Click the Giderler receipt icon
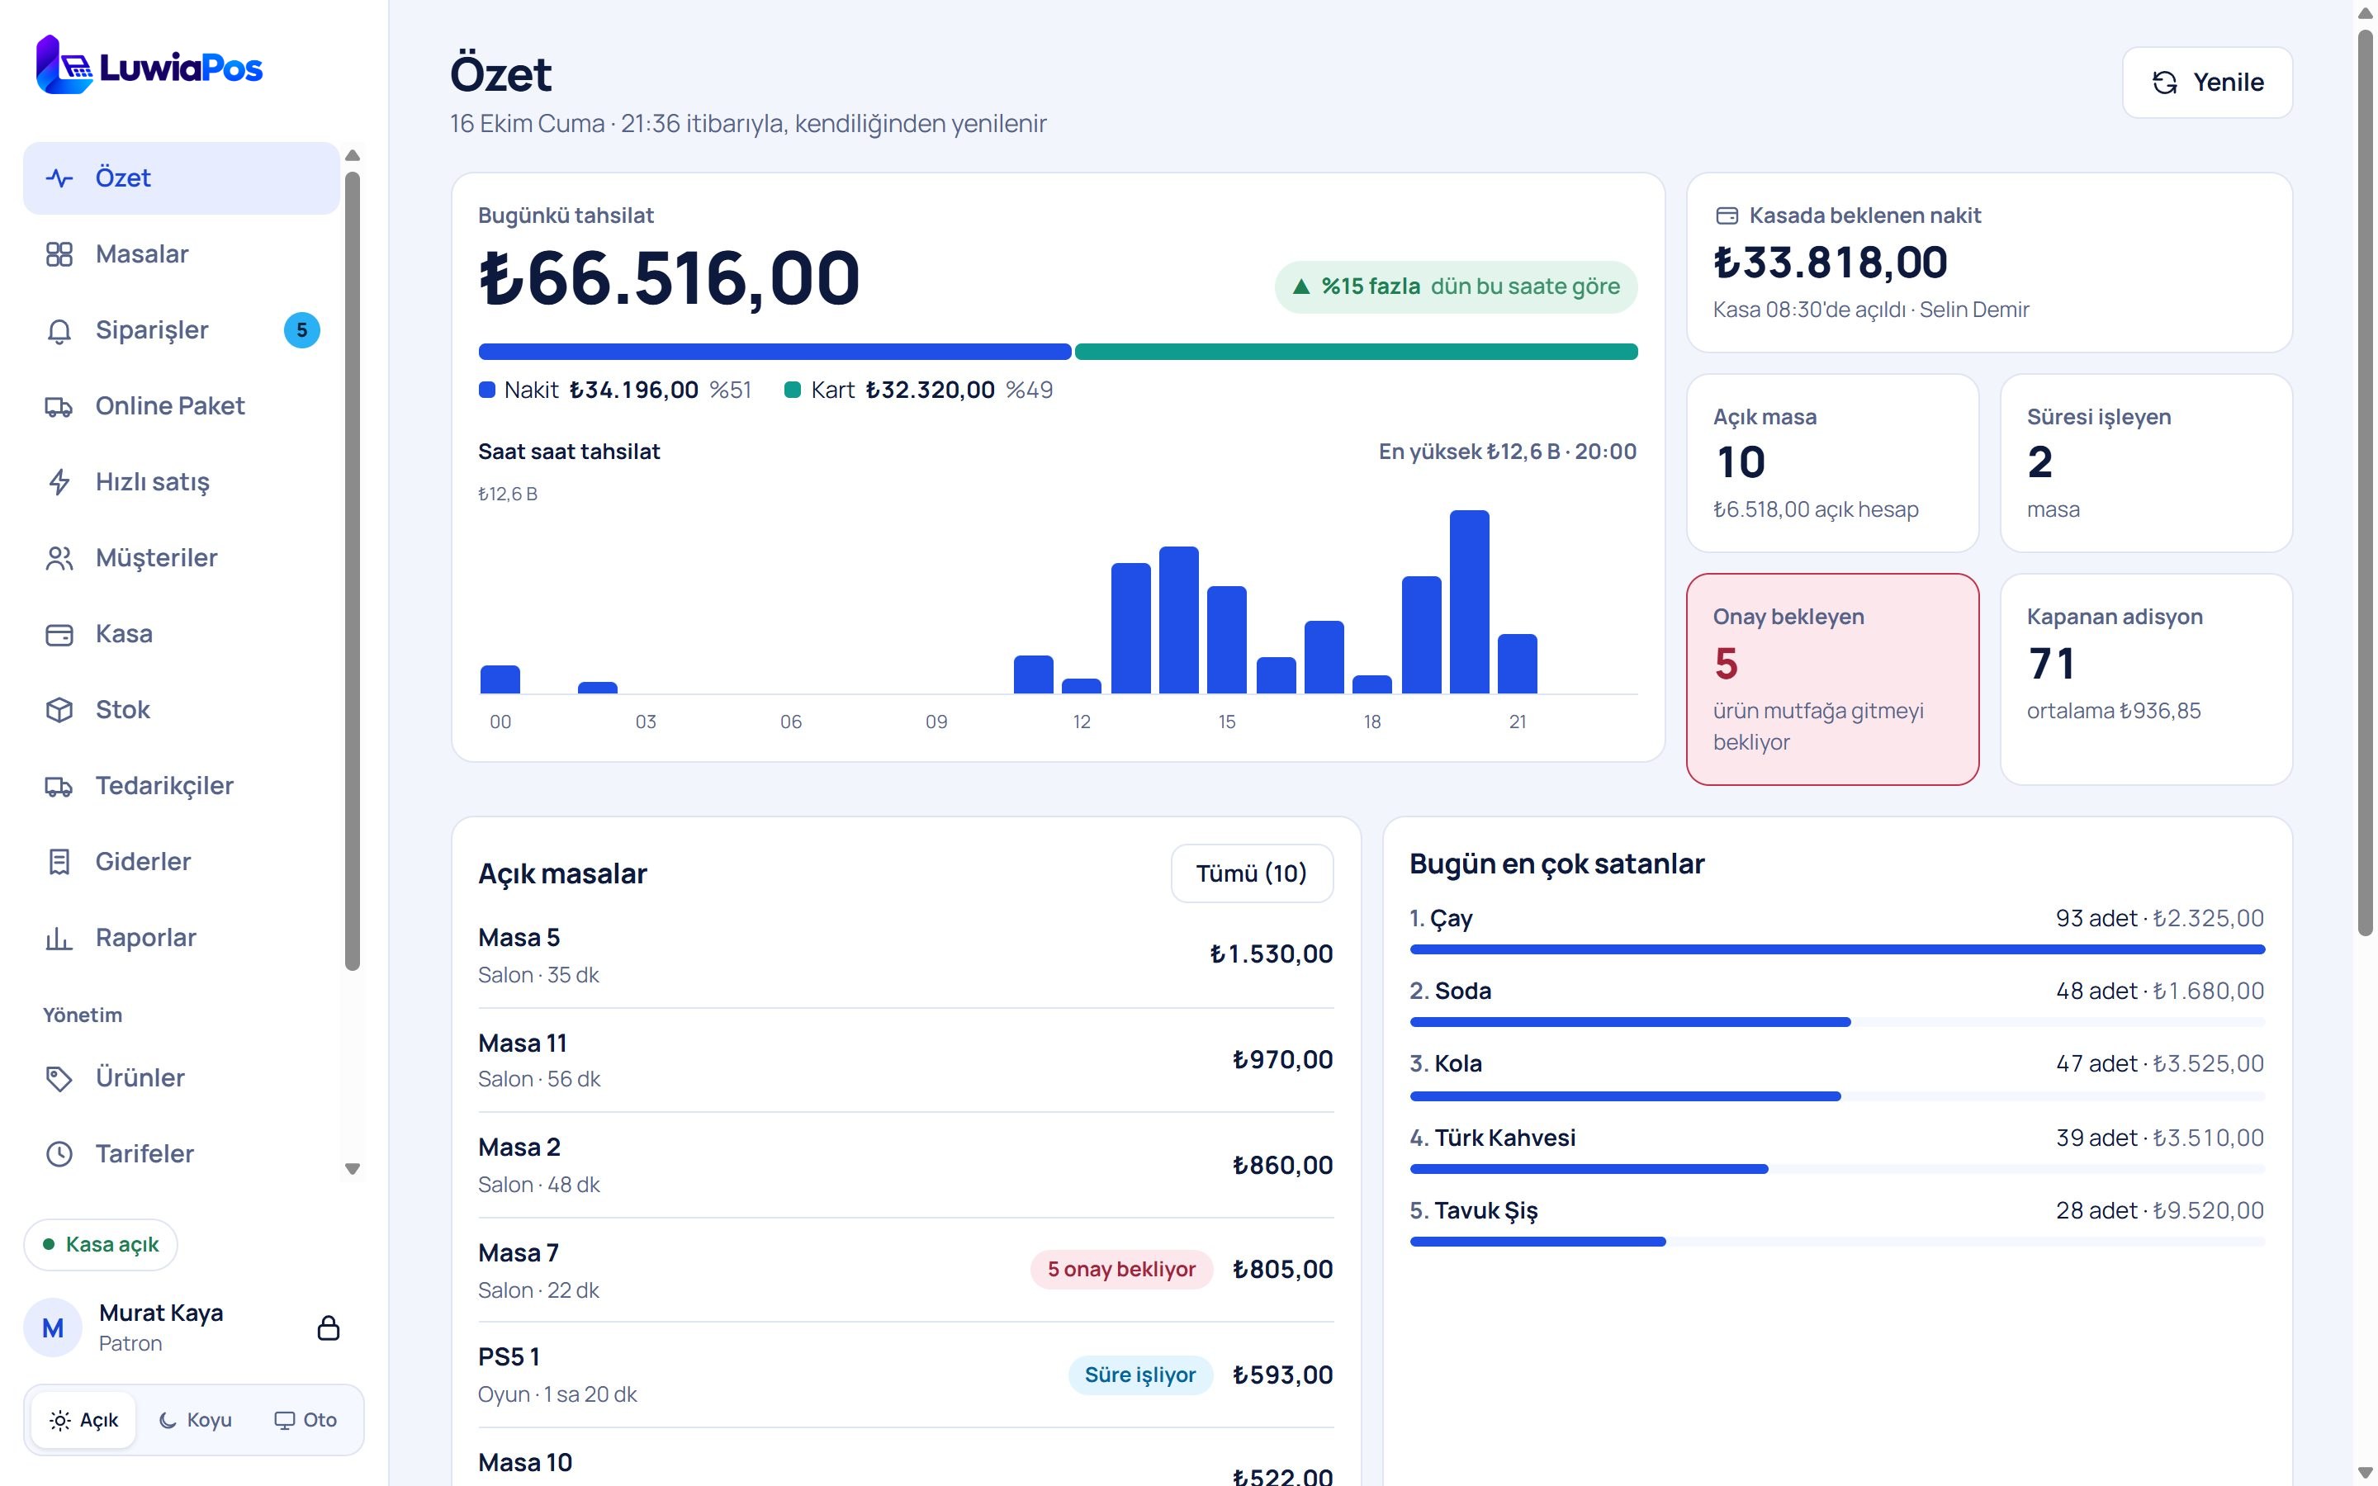 tap(60, 862)
